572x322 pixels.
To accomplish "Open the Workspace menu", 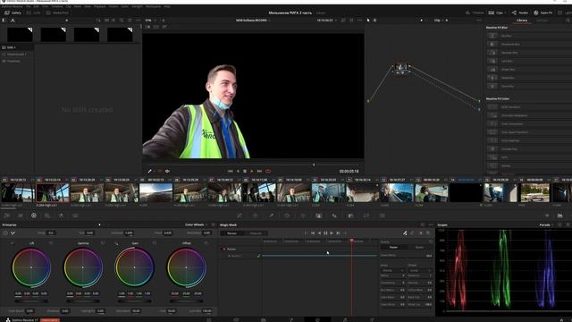I will click(x=153, y=6).
